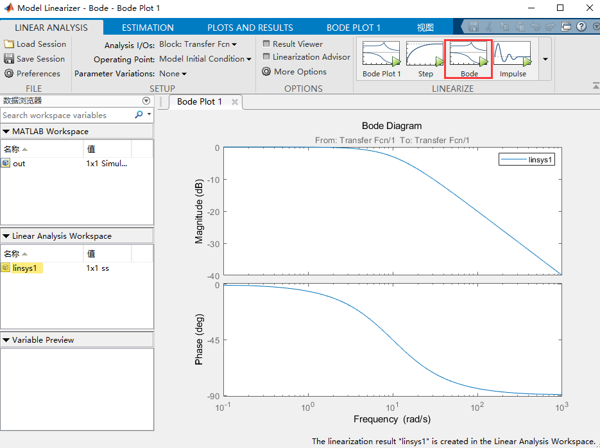The width and height of the screenshot is (600, 448).
Task: Click the Load Session label
Action: pos(41,44)
